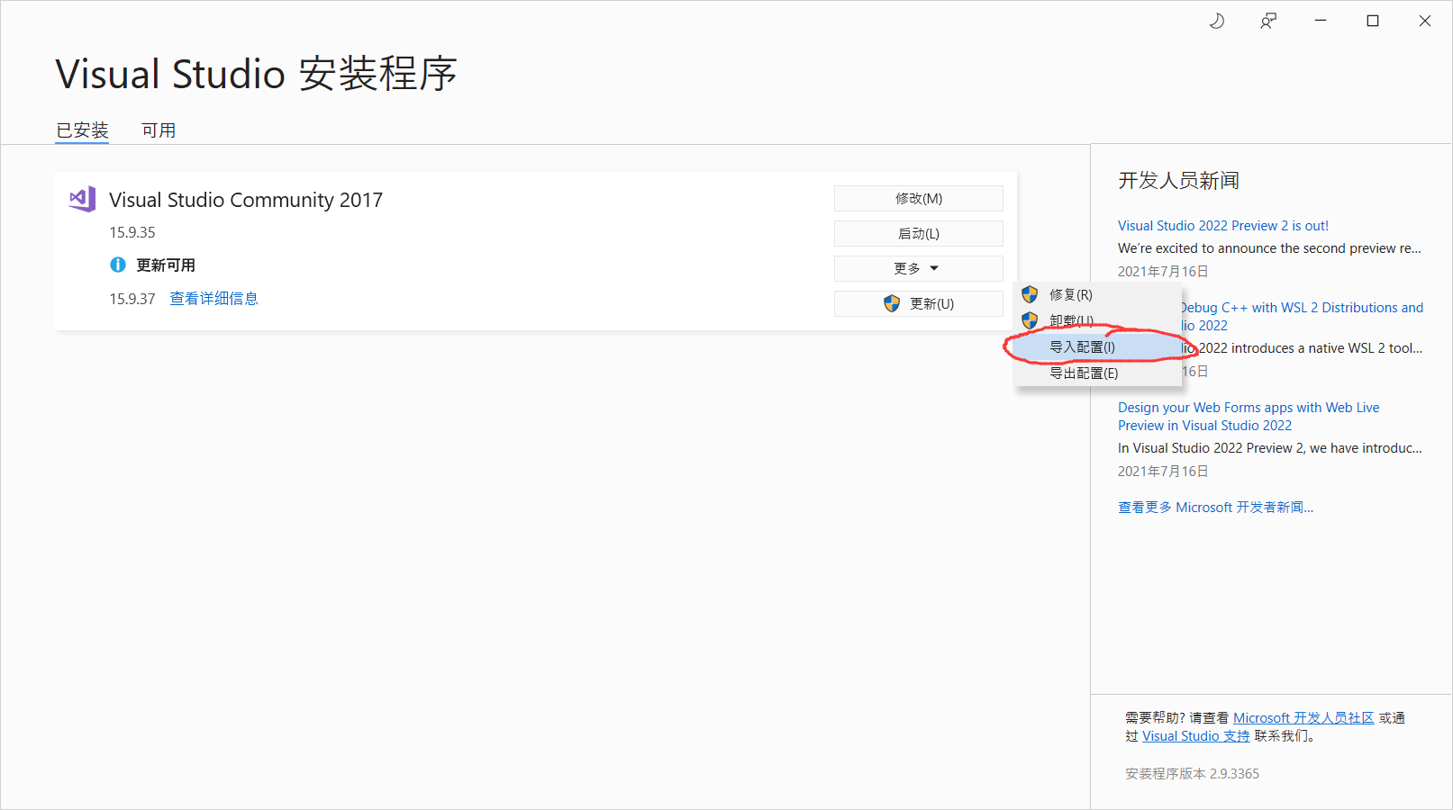
Task: Stay on the 已安装 tab
Action: 82,130
